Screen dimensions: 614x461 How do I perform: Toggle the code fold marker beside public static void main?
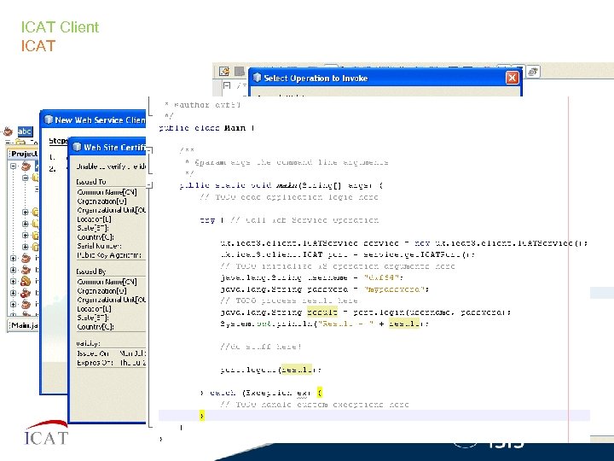(x=149, y=184)
